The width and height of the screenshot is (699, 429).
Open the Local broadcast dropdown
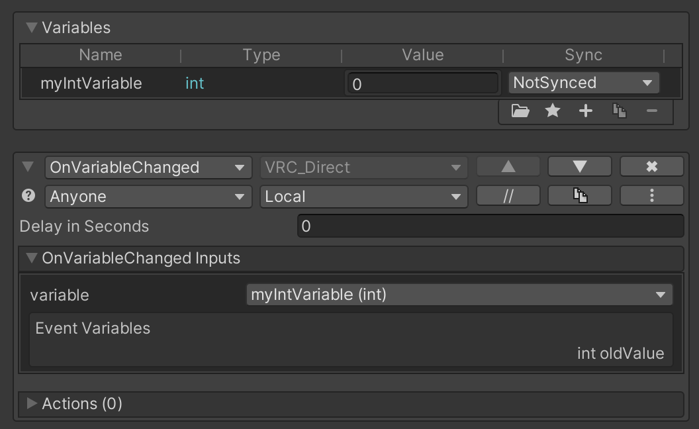click(x=364, y=197)
